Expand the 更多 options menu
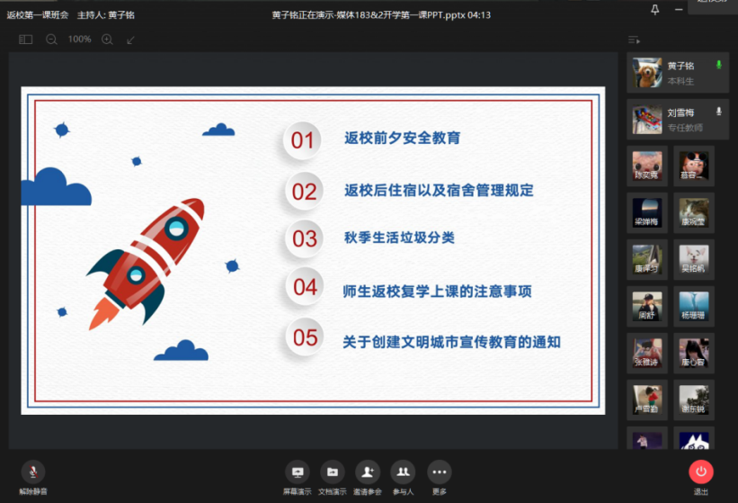This screenshot has width=738, height=503. coord(439,472)
